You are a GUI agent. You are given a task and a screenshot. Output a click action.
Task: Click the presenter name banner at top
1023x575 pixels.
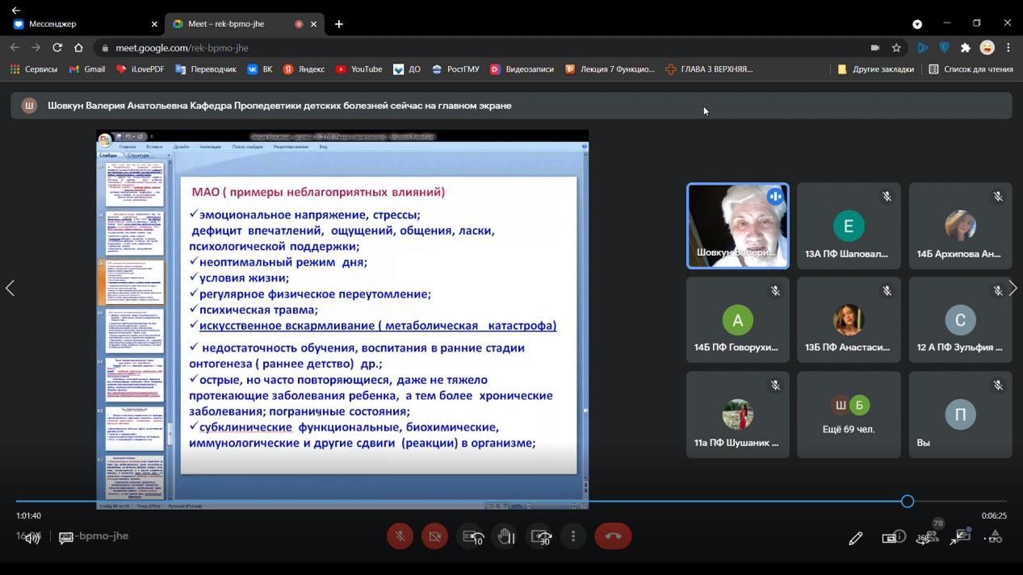tap(511, 106)
